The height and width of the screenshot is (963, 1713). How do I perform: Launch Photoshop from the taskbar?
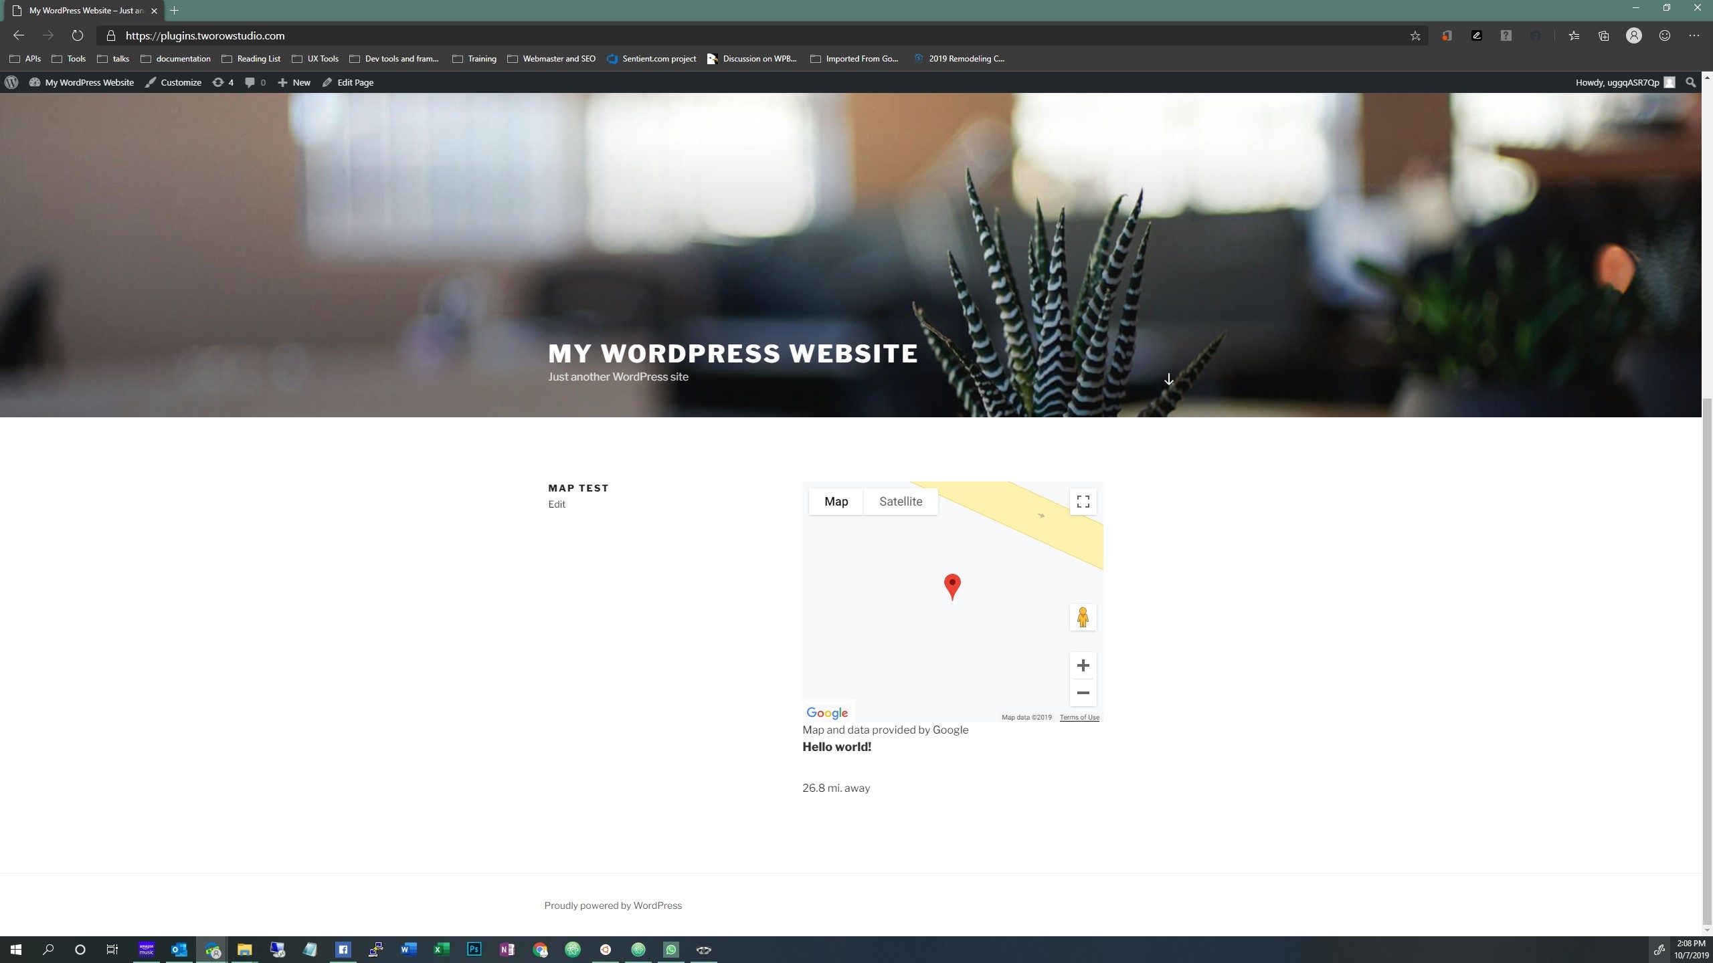pyautogui.click(x=474, y=950)
